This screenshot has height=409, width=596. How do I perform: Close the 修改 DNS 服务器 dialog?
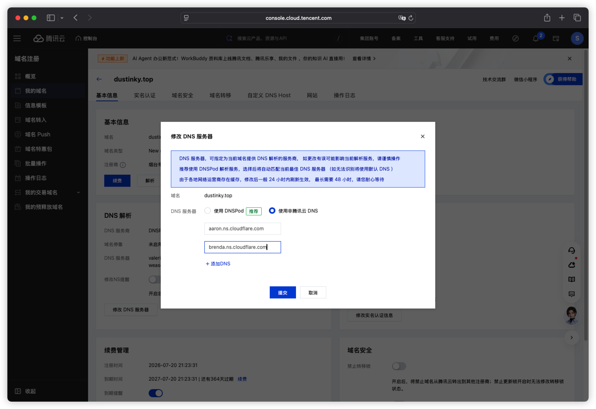pos(423,136)
